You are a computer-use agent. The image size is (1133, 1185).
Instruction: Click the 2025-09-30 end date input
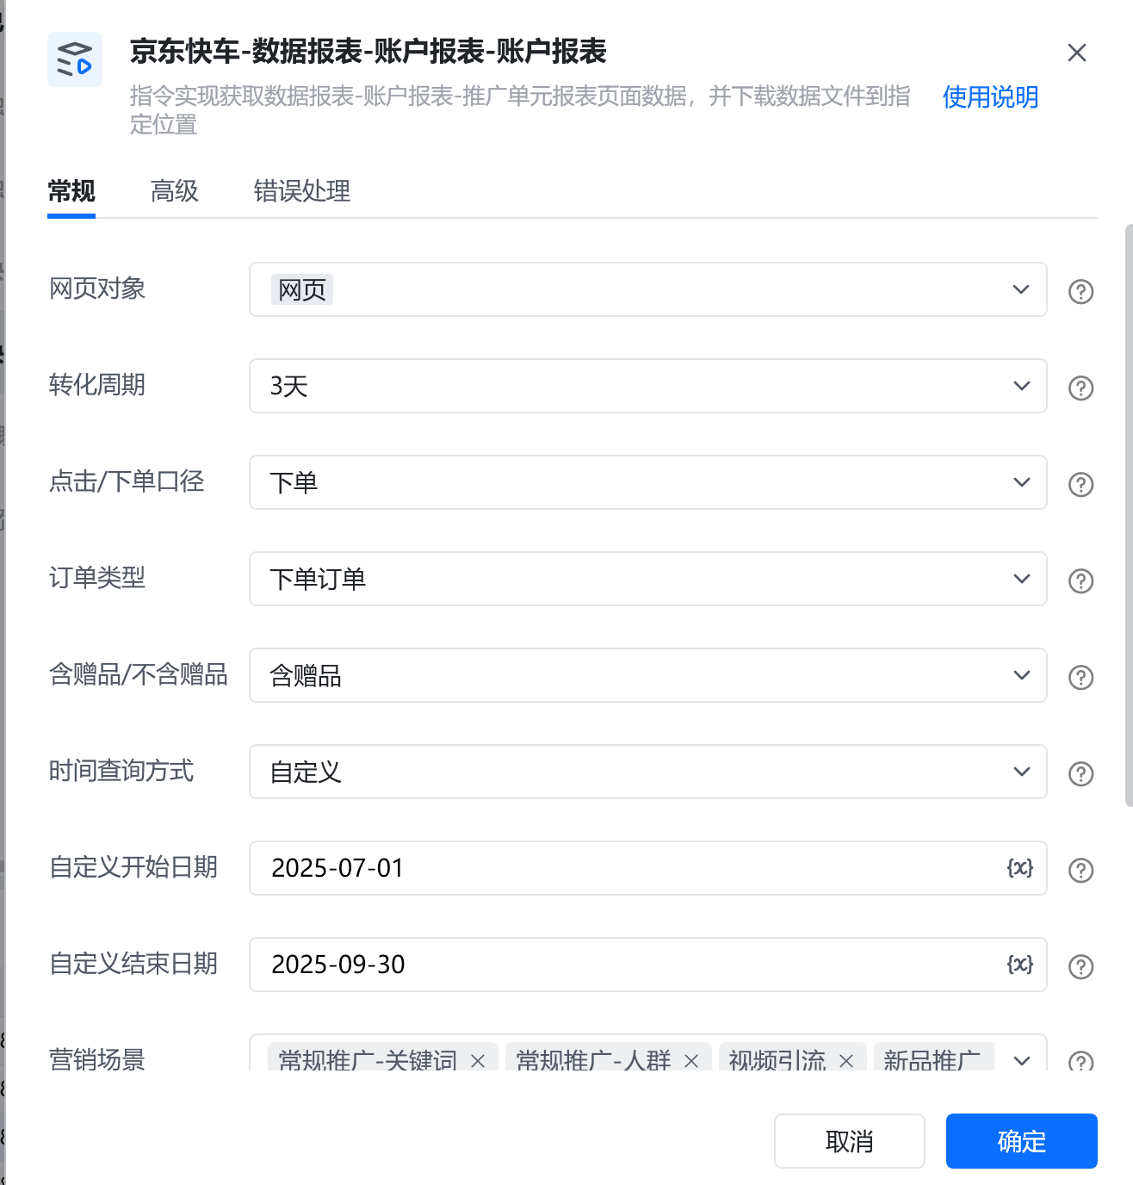(648, 965)
